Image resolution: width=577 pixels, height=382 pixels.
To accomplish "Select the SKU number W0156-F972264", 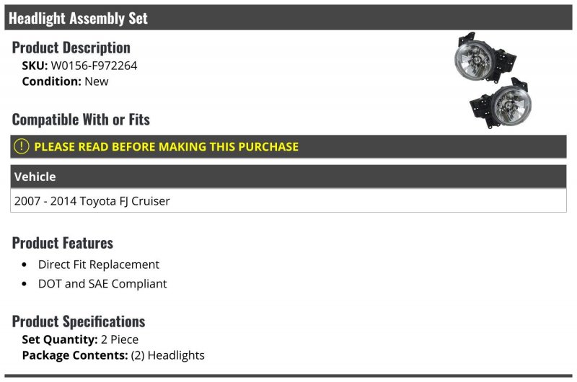I will pos(94,66).
